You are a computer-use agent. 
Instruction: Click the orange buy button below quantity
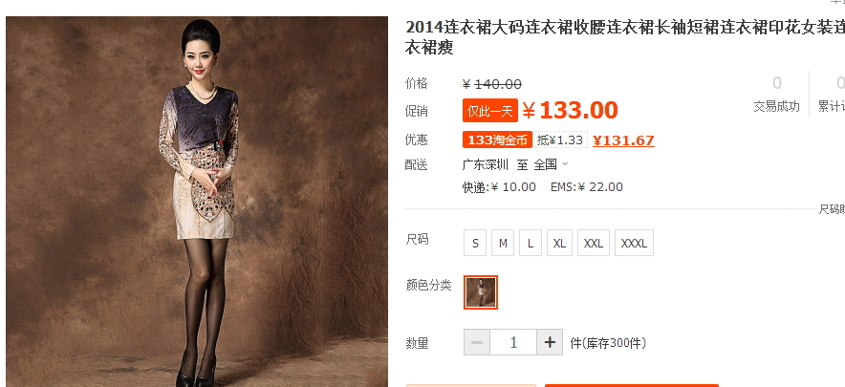(632, 385)
